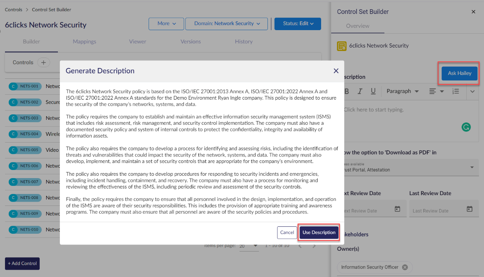The height and width of the screenshot is (277, 484).
Task: Switch to the Mappings tab
Action: (x=85, y=42)
